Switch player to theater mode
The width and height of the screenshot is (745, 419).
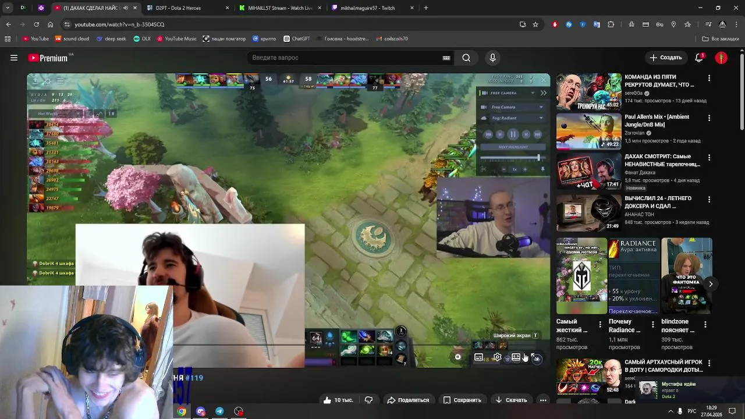coord(516,357)
